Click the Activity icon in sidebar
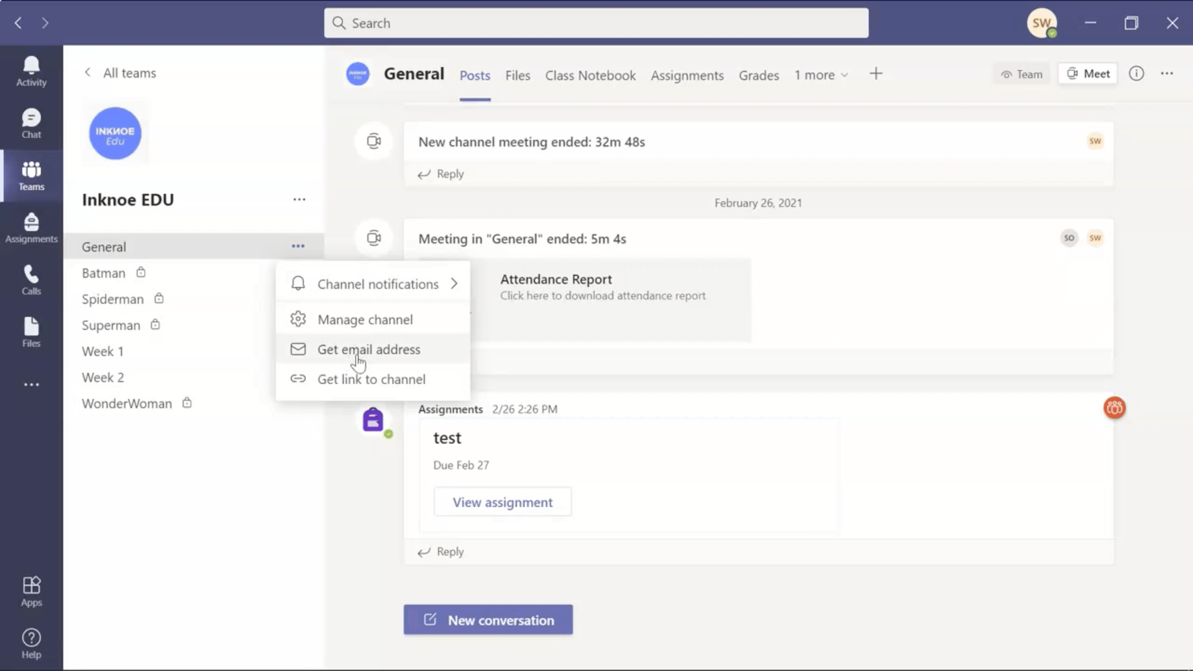Viewport: 1193px width, 671px height. click(x=31, y=71)
